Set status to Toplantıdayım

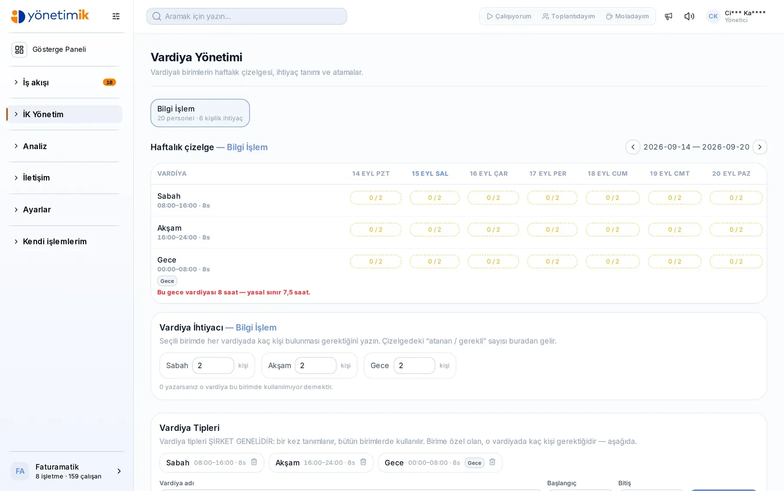pos(568,16)
